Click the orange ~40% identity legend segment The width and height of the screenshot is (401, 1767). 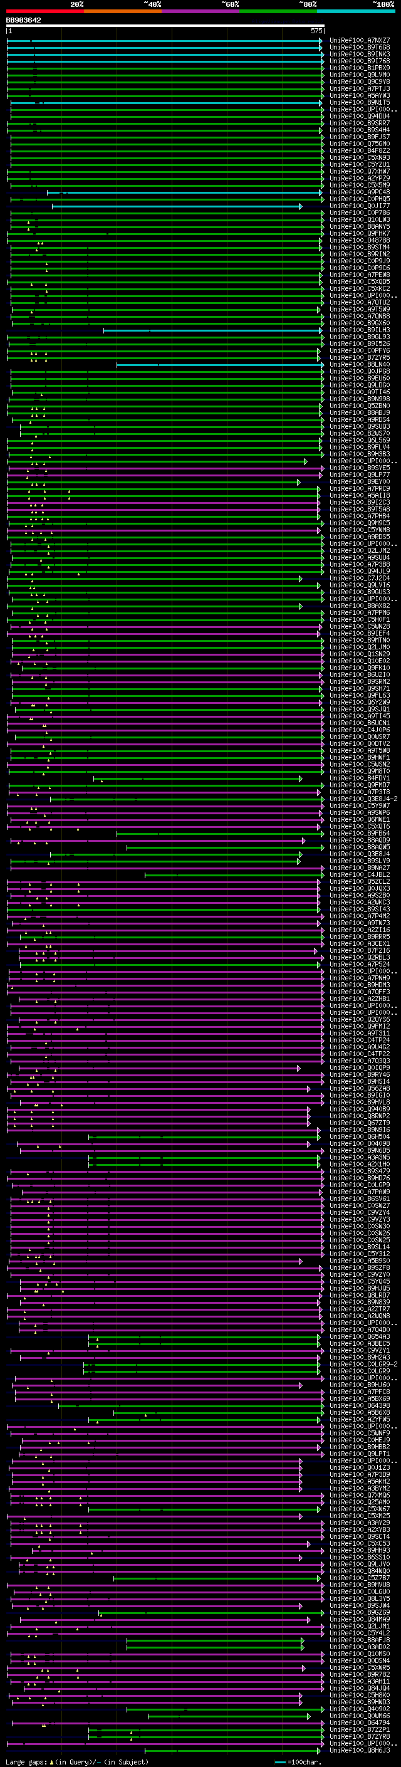point(123,12)
